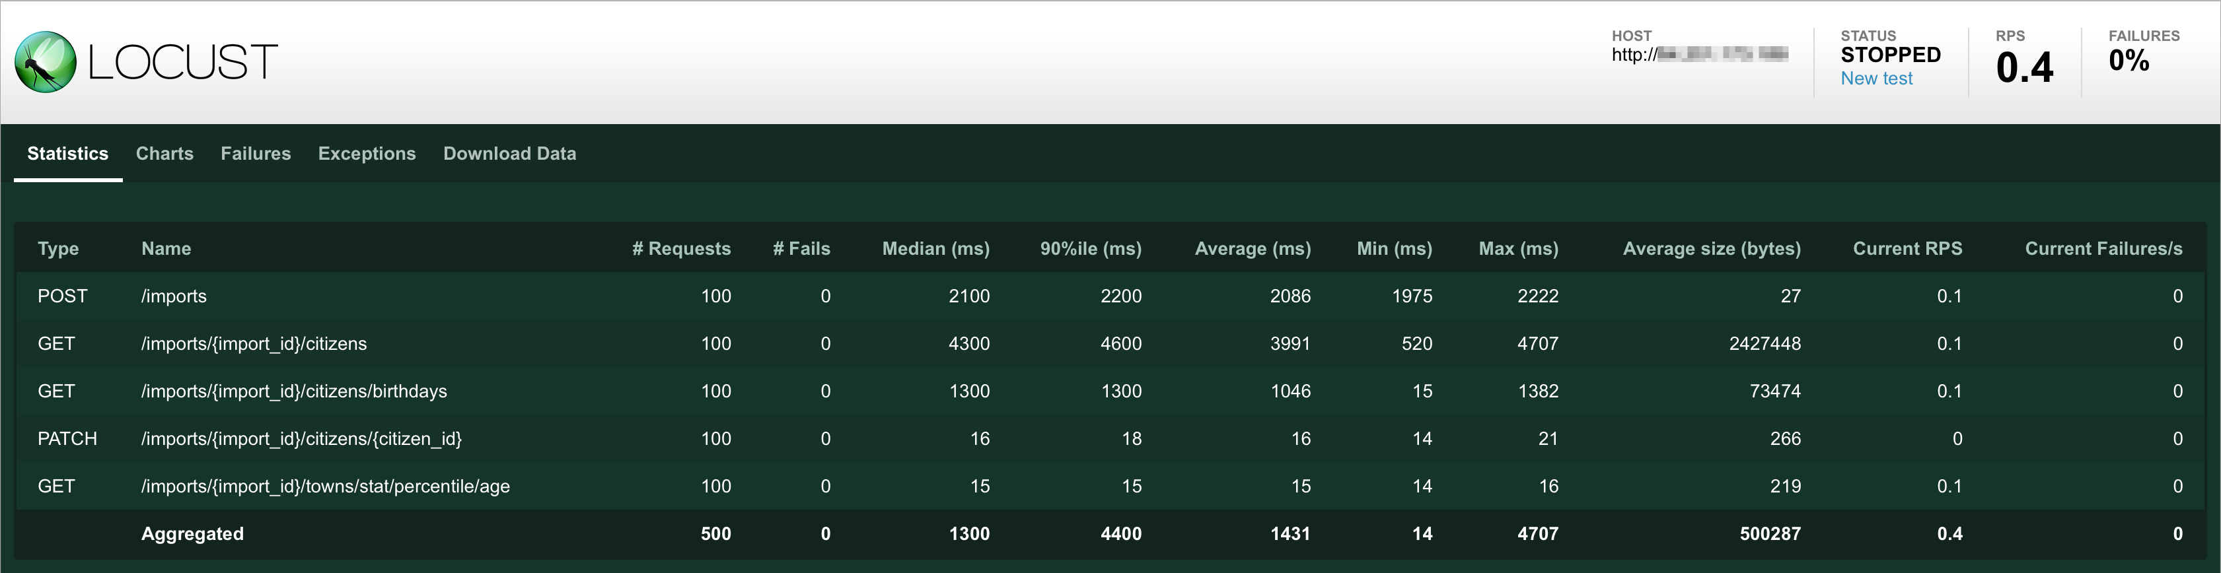2221x573 pixels.
Task: Switch to the Failures tab
Action: [x=255, y=153]
